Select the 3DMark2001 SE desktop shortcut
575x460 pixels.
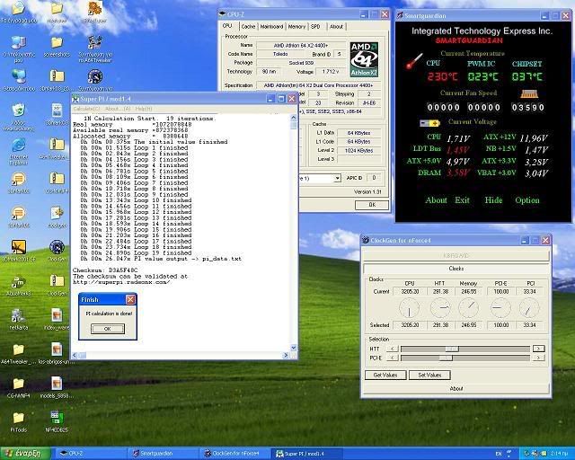coord(18,247)
